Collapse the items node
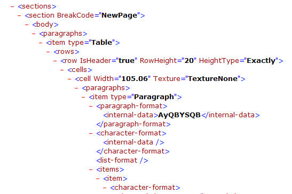 coord(91,170)
